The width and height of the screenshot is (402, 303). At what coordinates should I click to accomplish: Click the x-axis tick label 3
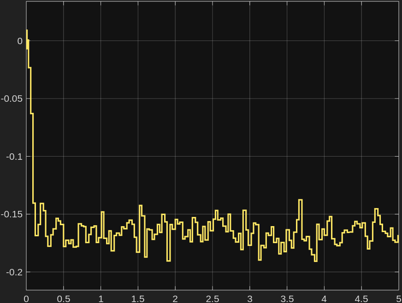250,298
